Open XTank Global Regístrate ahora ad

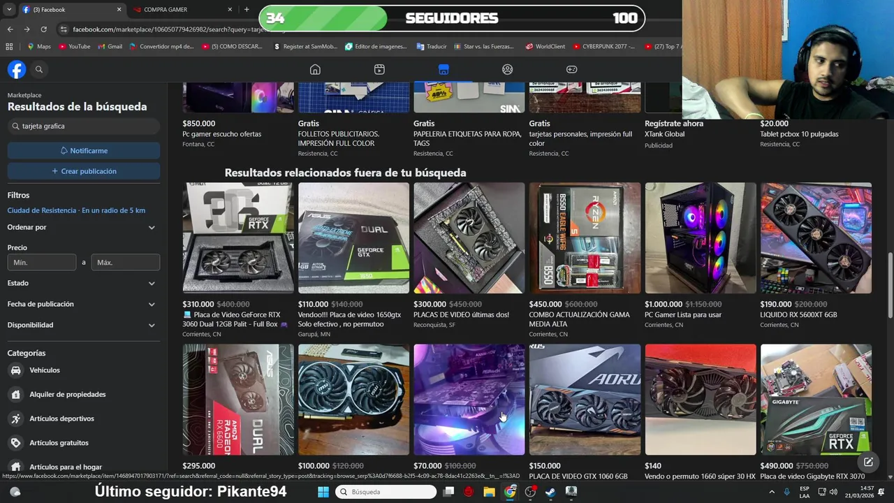click(x=674, y=124)
